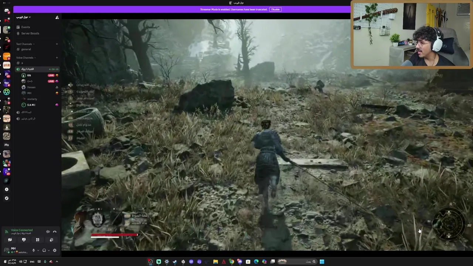The width and height of the screenshot is (473, 266).
Task: Disable Streamer Mode from the banner
Action: click(275, 9)
